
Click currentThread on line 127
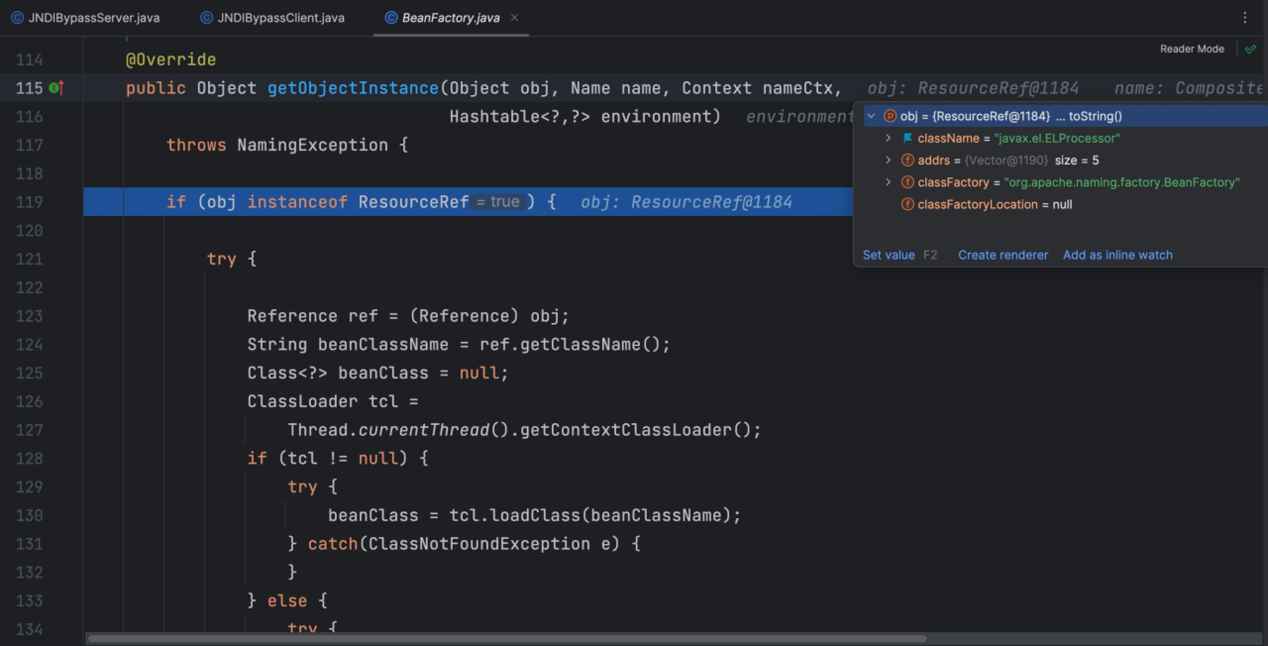tap(423, 430)
